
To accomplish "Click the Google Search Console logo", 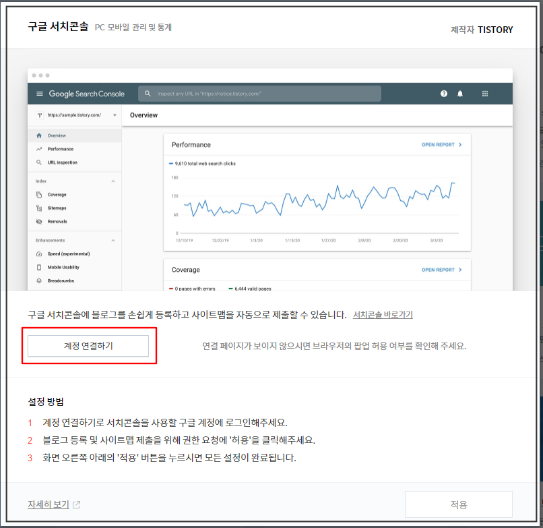I will pos(87,94).
